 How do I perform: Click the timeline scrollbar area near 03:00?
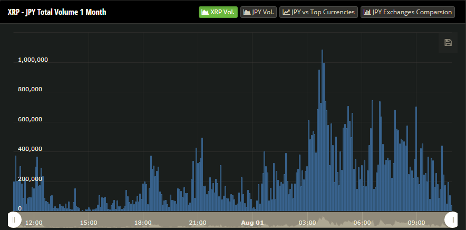[x=307, y=219]
